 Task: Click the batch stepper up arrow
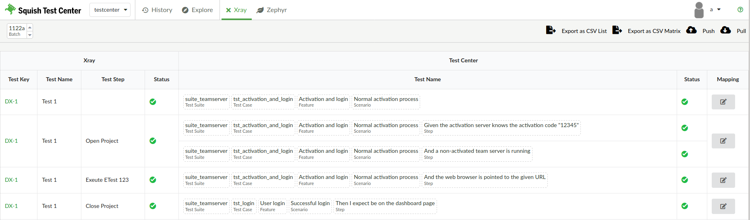point(30,27)
